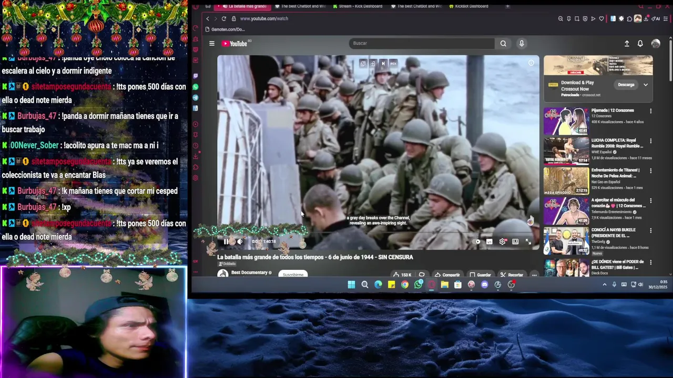Show hidden system tray icons chevron
673x378 pixels.
point(604,285)
